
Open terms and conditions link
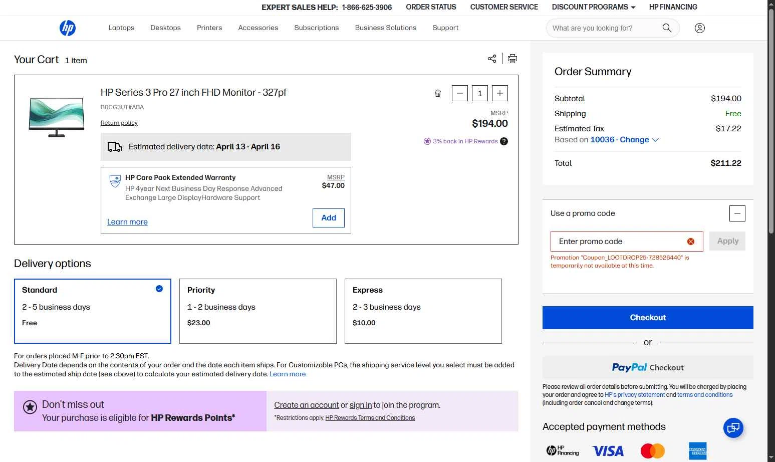tap(705, 395)
